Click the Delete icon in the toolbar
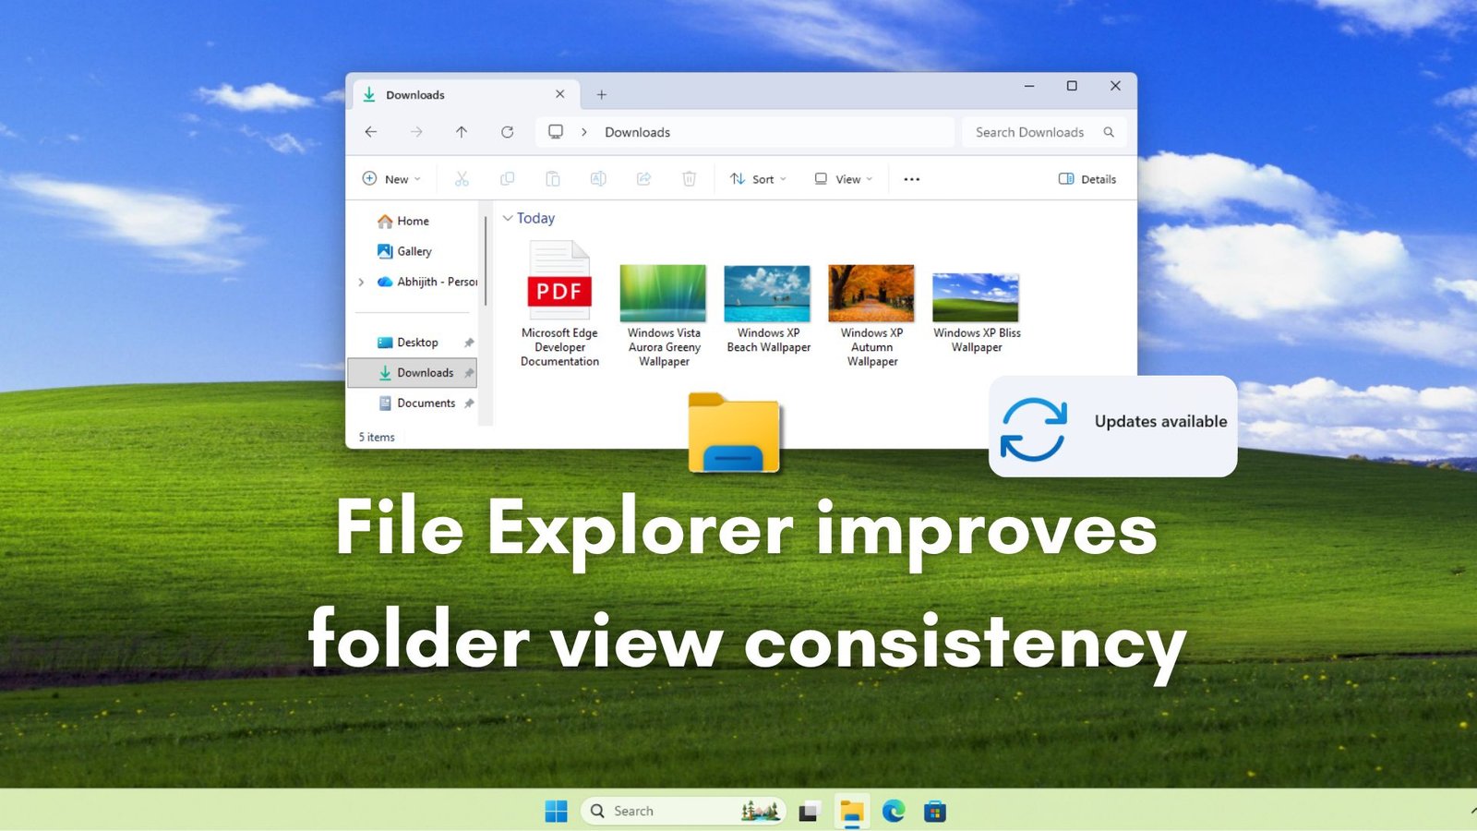Viewport: 1477px width, 831px height. coord(689,178)
